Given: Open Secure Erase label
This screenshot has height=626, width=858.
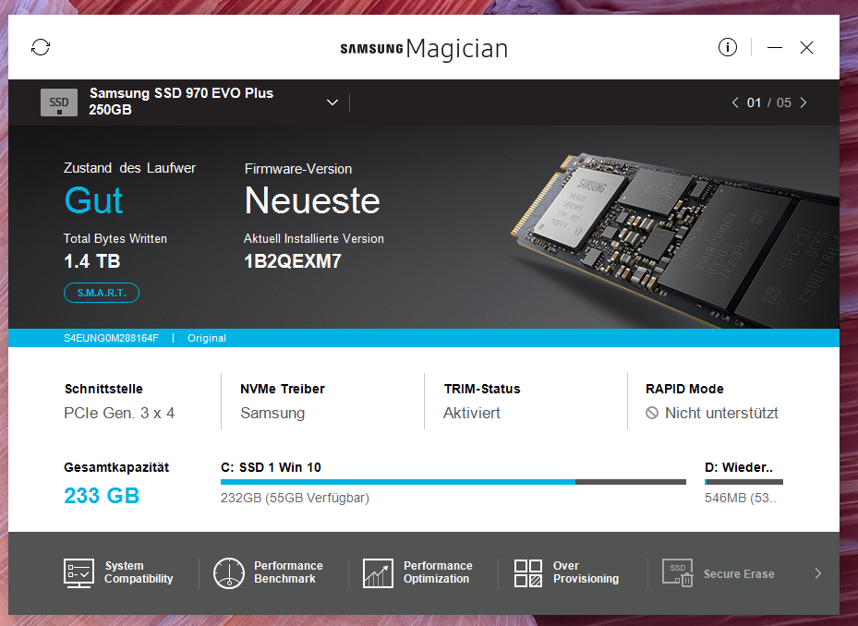Looking at the screenshot, I should (x=739, y=574).
